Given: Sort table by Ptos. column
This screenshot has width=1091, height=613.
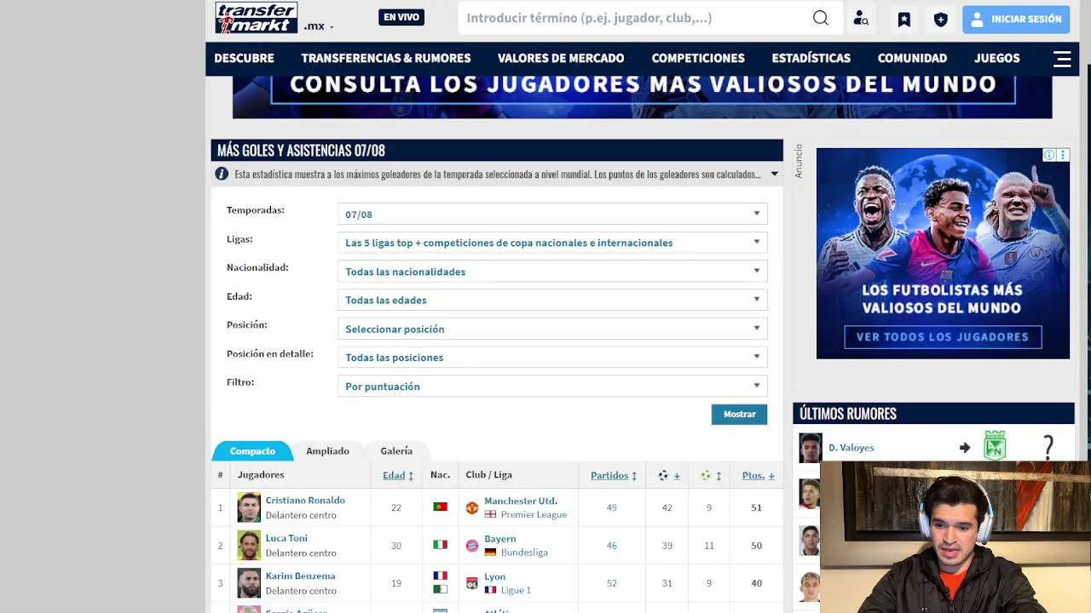Looking at the screenshot, I should (x=758, y=475).
